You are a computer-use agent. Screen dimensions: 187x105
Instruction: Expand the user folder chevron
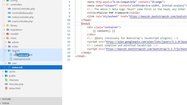click(x=6, y=63)
